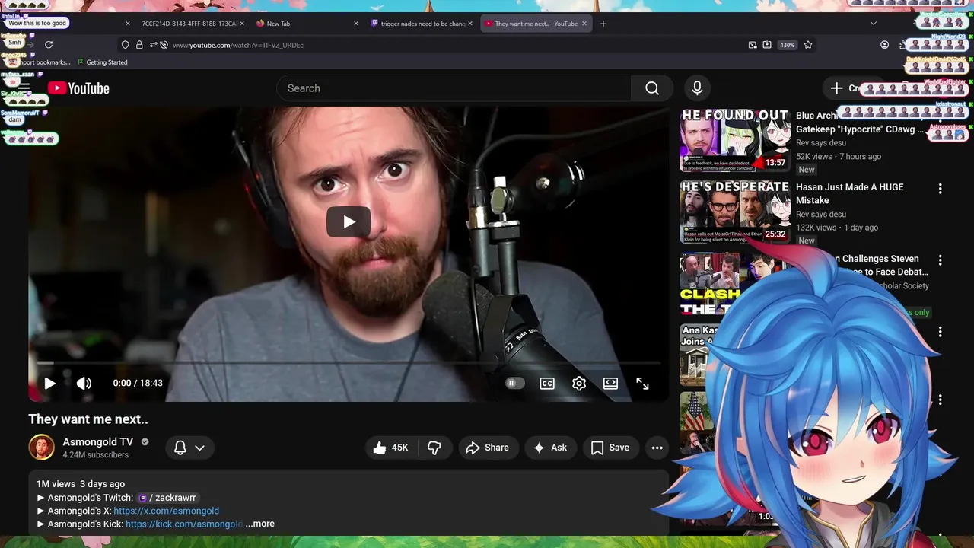Click the 130% zoom level indicator
Screen dimensions: 974x548
[x=788, y=45]
